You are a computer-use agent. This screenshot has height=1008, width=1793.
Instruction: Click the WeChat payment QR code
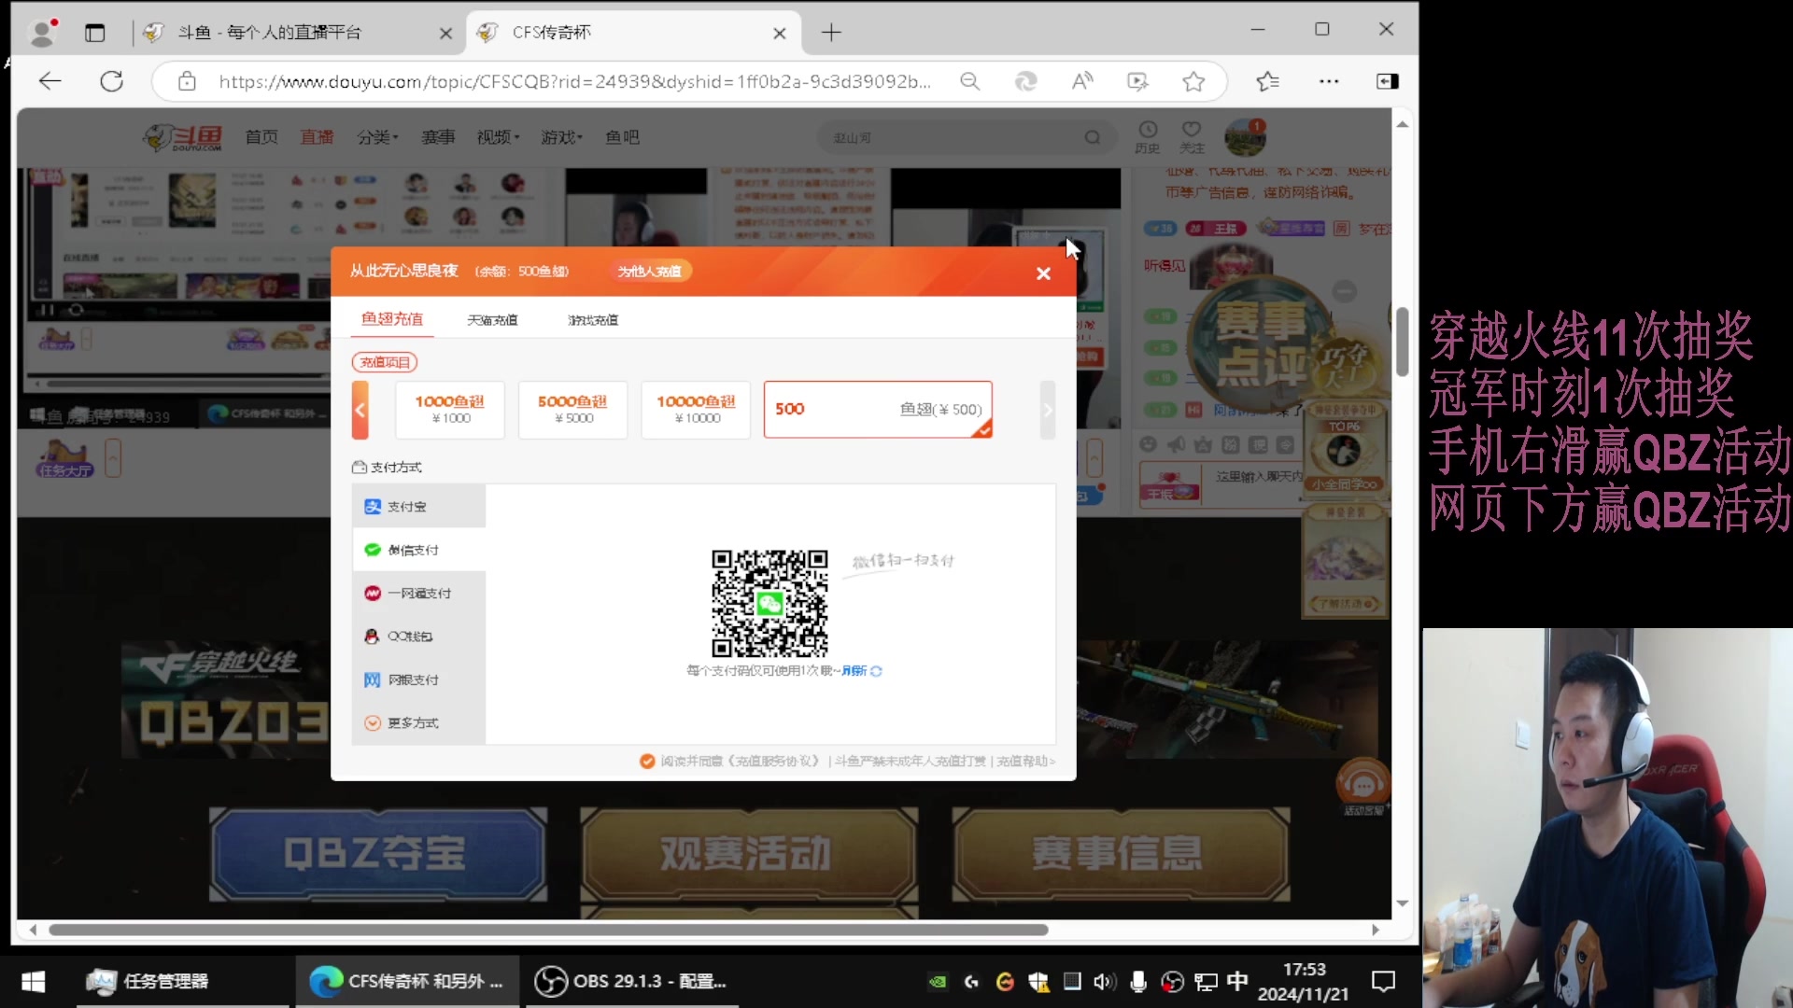[769, 604]
